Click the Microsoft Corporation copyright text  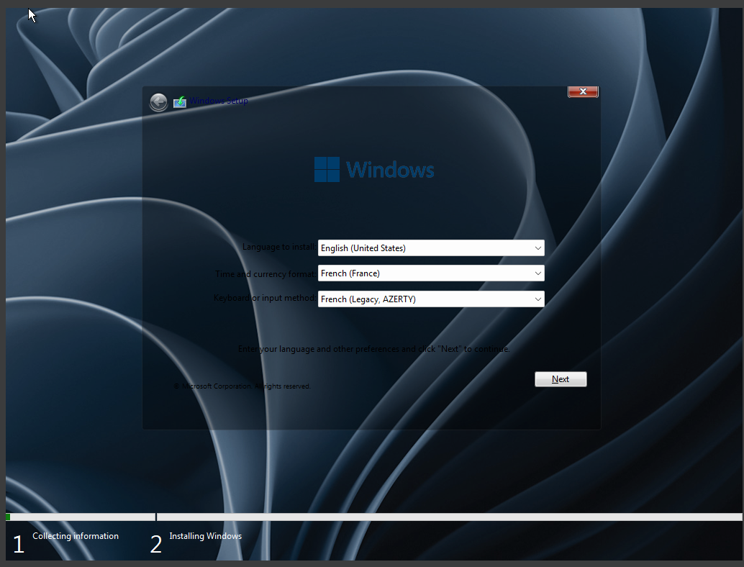tap(242, 386)
